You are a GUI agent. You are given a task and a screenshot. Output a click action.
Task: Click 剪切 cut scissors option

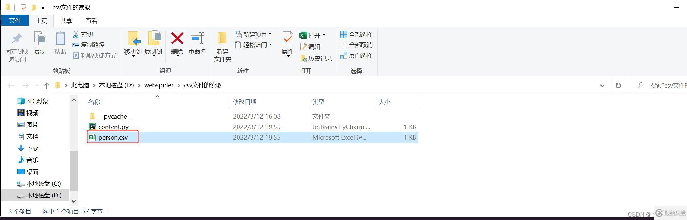(x=83, y=34)
